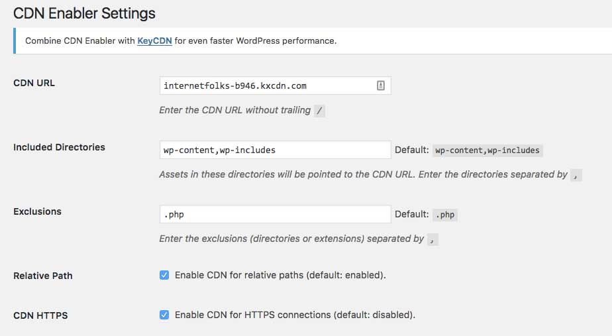Uncheck the Relative Path checkbox
The width and height of the screenshot is (612, 336).
click(164, 275)
